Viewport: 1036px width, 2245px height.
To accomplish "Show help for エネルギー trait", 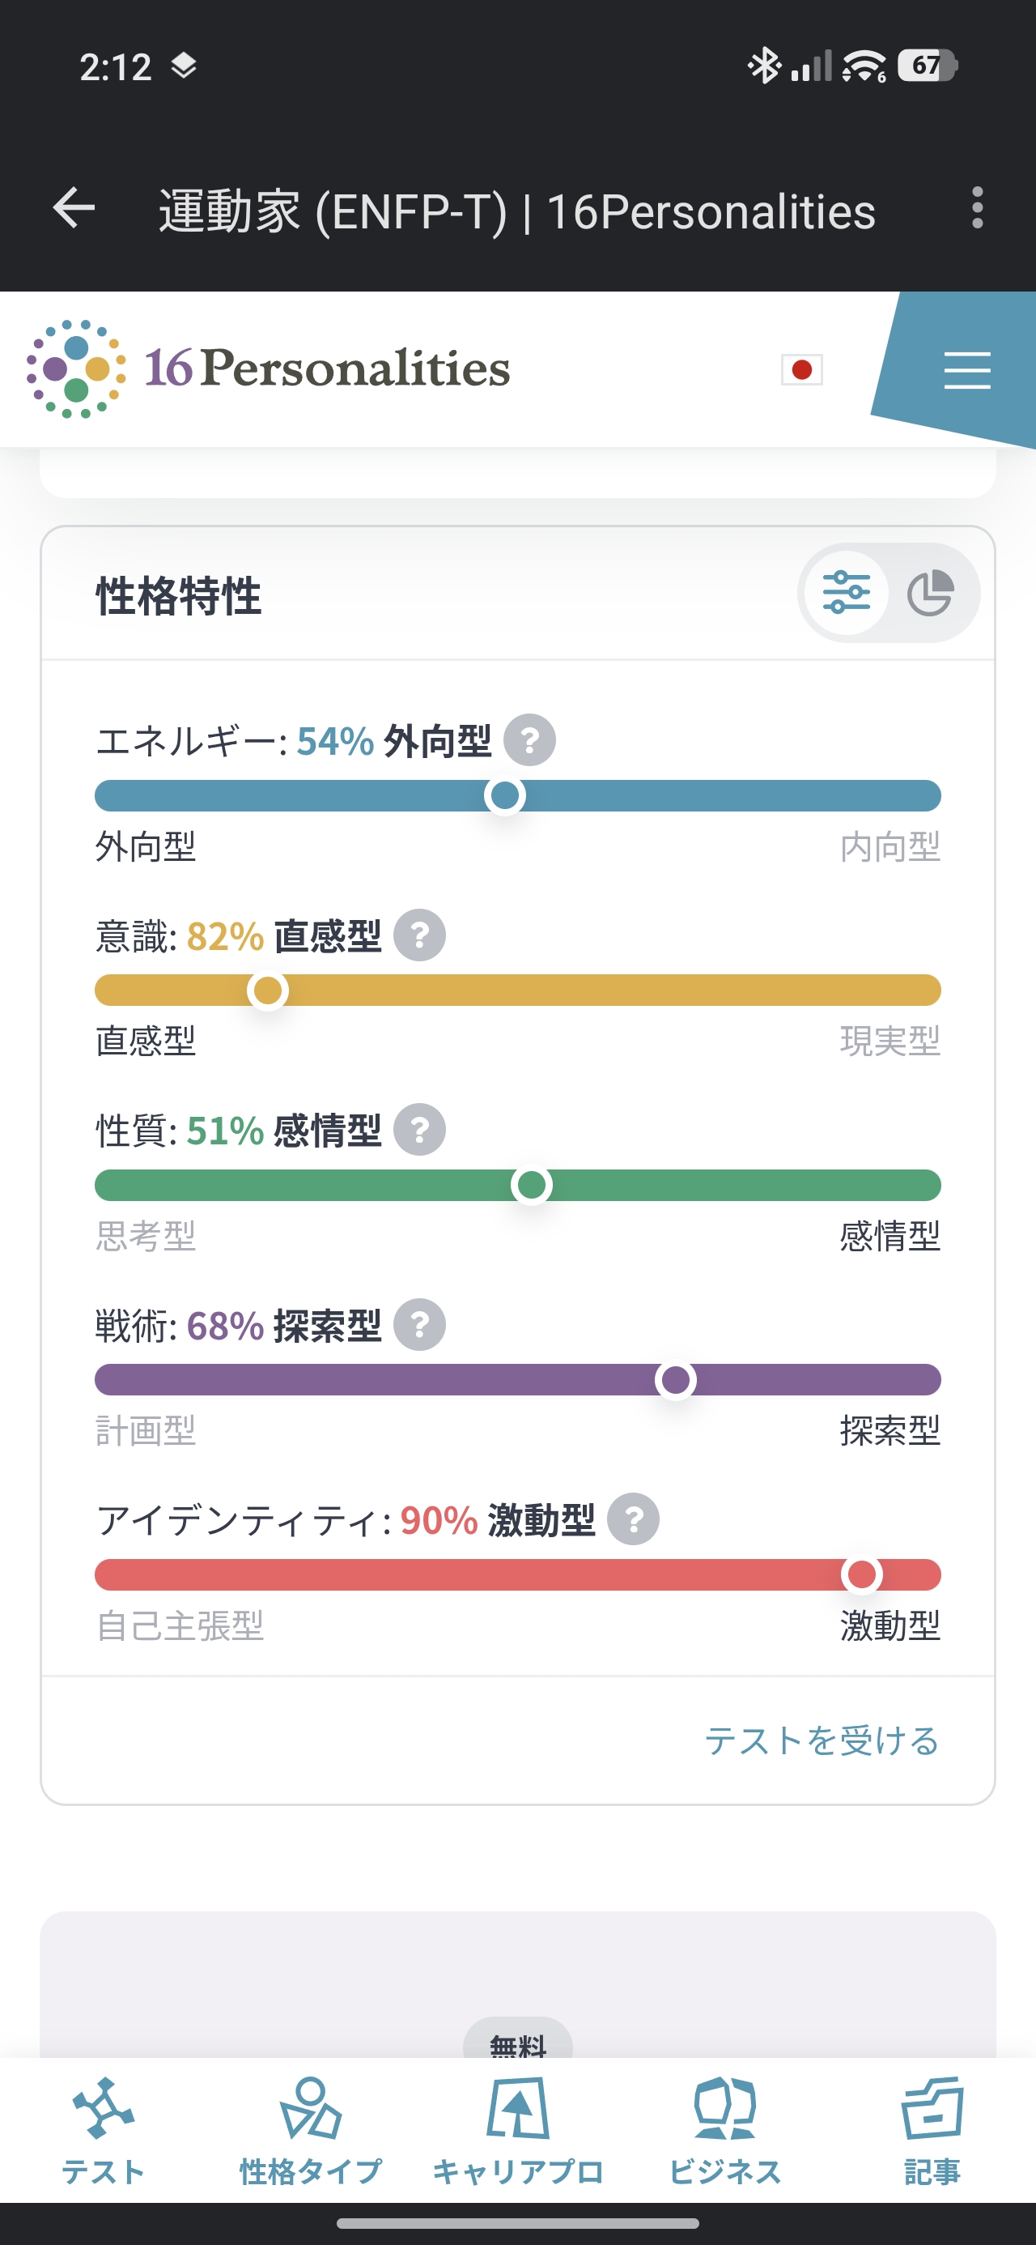I will [x=530, y=740].
